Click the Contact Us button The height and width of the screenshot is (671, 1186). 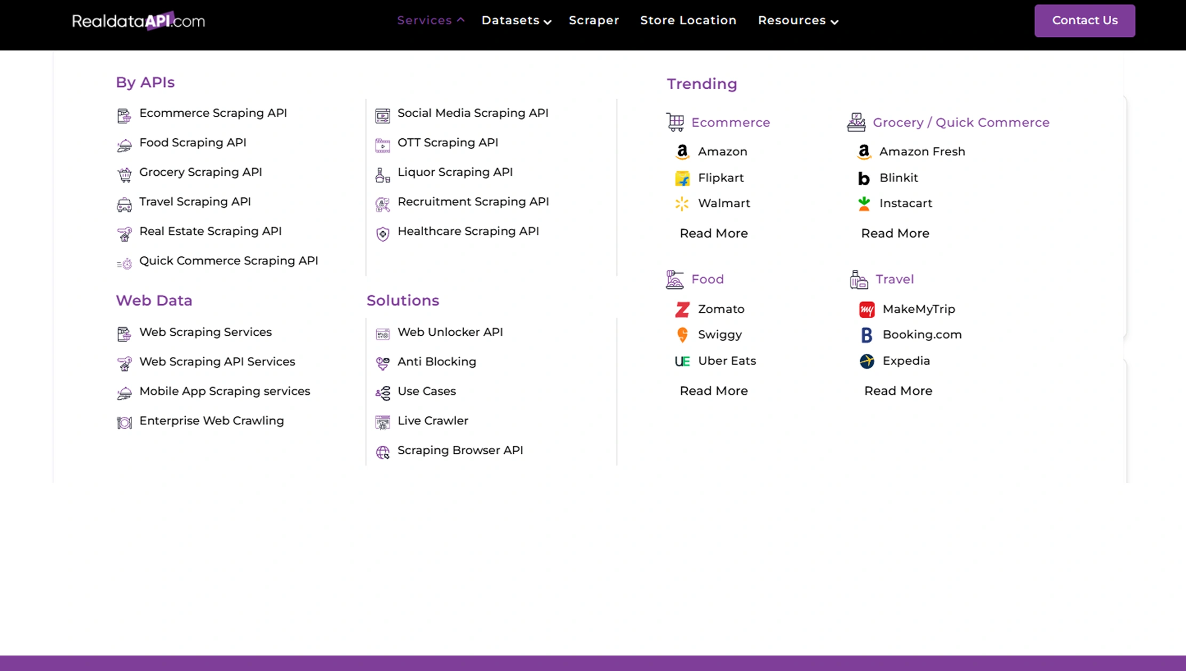(x=1085, y=20)
